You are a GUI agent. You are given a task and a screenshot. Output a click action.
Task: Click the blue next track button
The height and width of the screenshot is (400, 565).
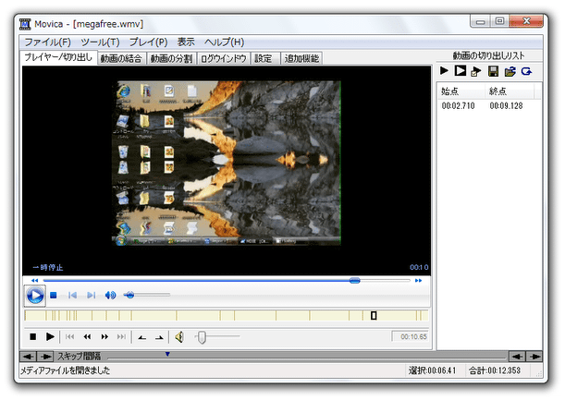tap(92, 296)
